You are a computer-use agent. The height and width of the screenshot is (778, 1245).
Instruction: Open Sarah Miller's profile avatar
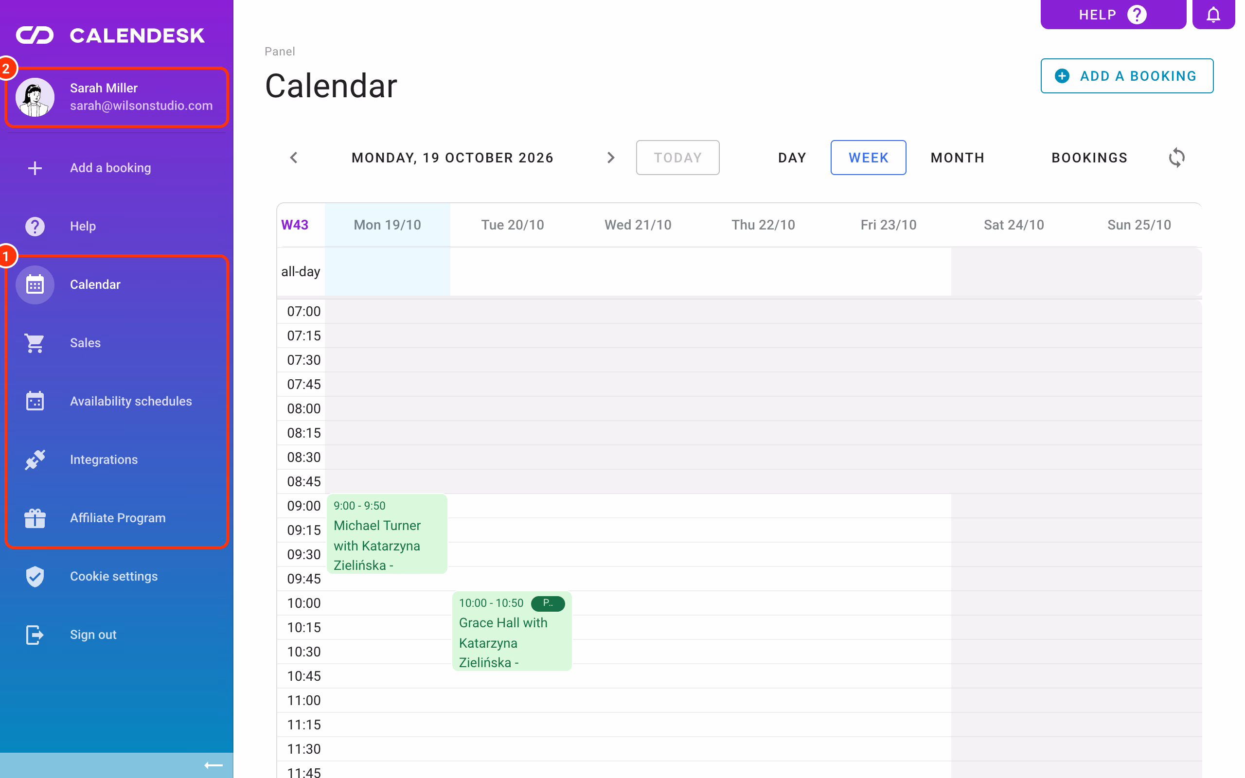[35, 97]
